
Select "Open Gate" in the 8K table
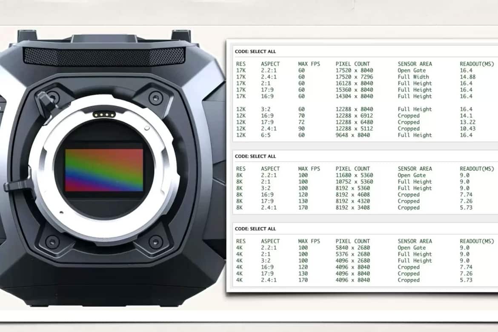[x=412, y=175]
